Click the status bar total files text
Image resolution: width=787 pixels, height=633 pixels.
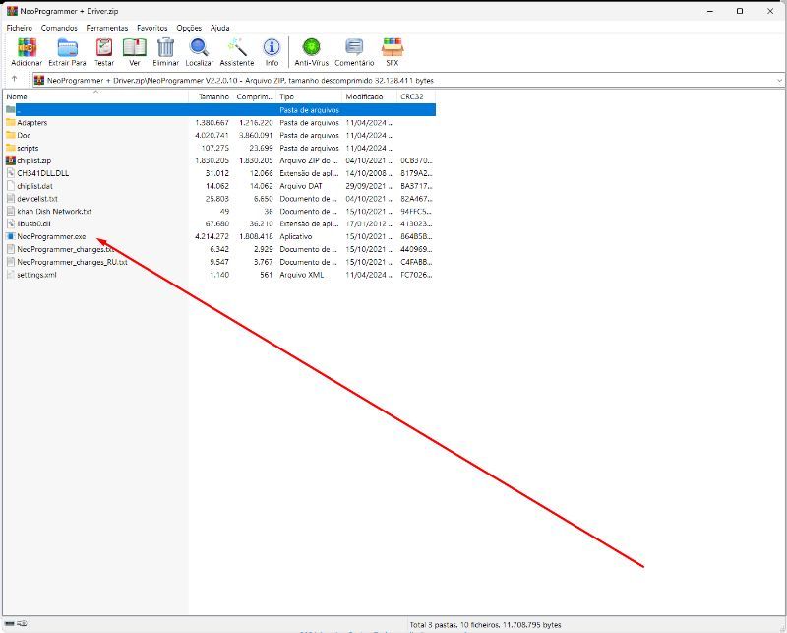pyautogui.click(x=485, y=624)
